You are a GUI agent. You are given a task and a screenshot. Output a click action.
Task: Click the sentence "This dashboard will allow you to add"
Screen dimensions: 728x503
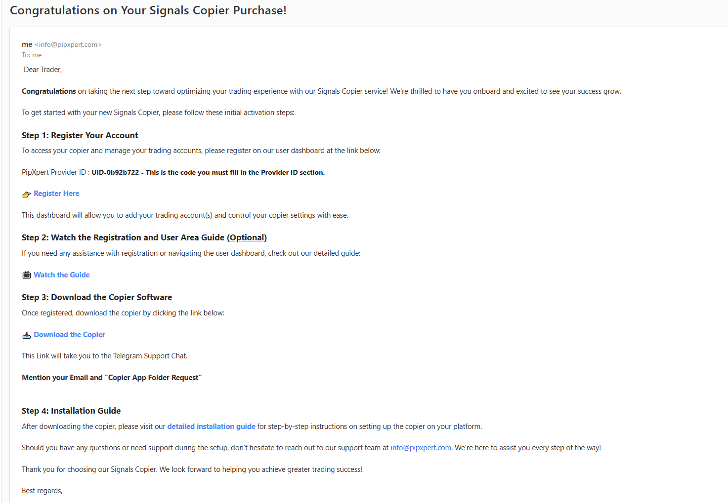[x=185, y=215]
